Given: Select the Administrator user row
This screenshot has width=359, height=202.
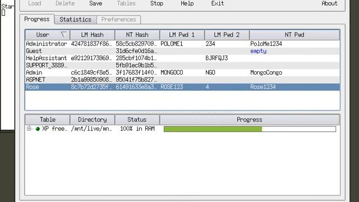Looking at the screenshot, I should 182,44.
